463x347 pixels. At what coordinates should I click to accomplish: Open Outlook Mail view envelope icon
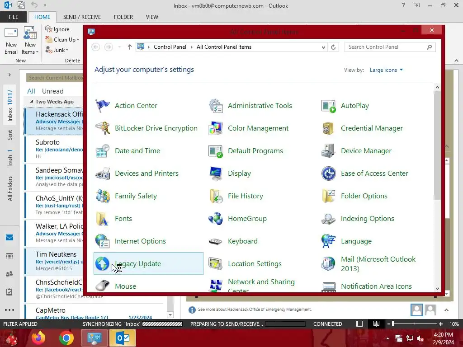pos(9,238)
